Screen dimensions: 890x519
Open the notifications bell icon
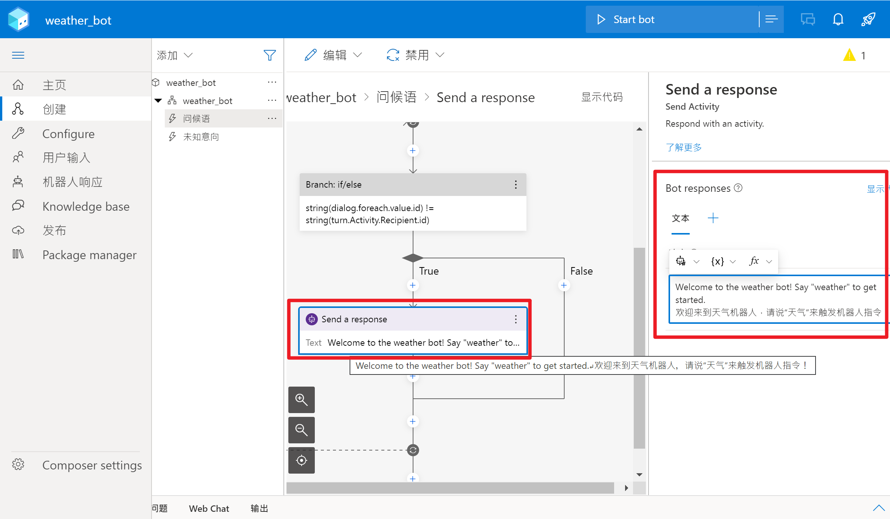(x=838, y=19)
